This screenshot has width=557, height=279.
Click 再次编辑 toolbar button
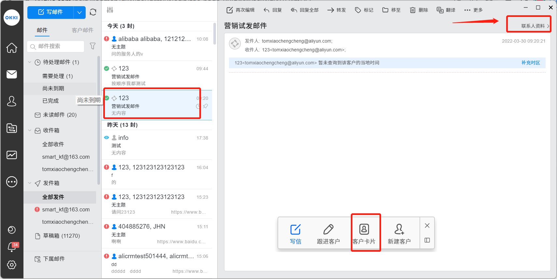(x=240, y=10)
